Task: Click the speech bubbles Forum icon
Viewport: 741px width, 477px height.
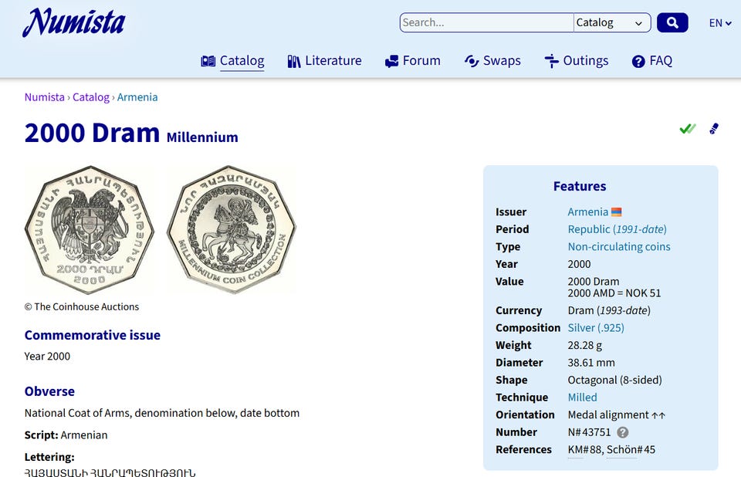Action: pyautogui.click(x=392, y=61)
